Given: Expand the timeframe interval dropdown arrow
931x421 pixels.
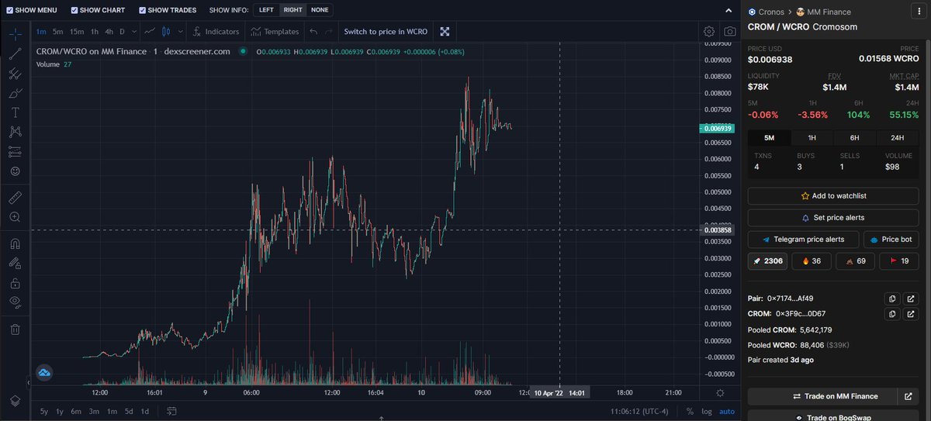Looking at the screenshot, I should pyautogui.click(x=134, y=32).
